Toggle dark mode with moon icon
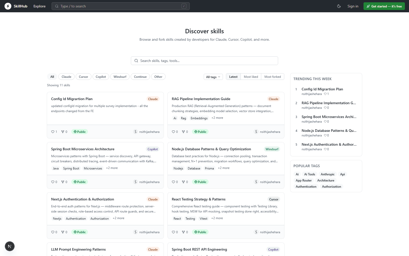The image size is (409, 256). pos(339,6)
